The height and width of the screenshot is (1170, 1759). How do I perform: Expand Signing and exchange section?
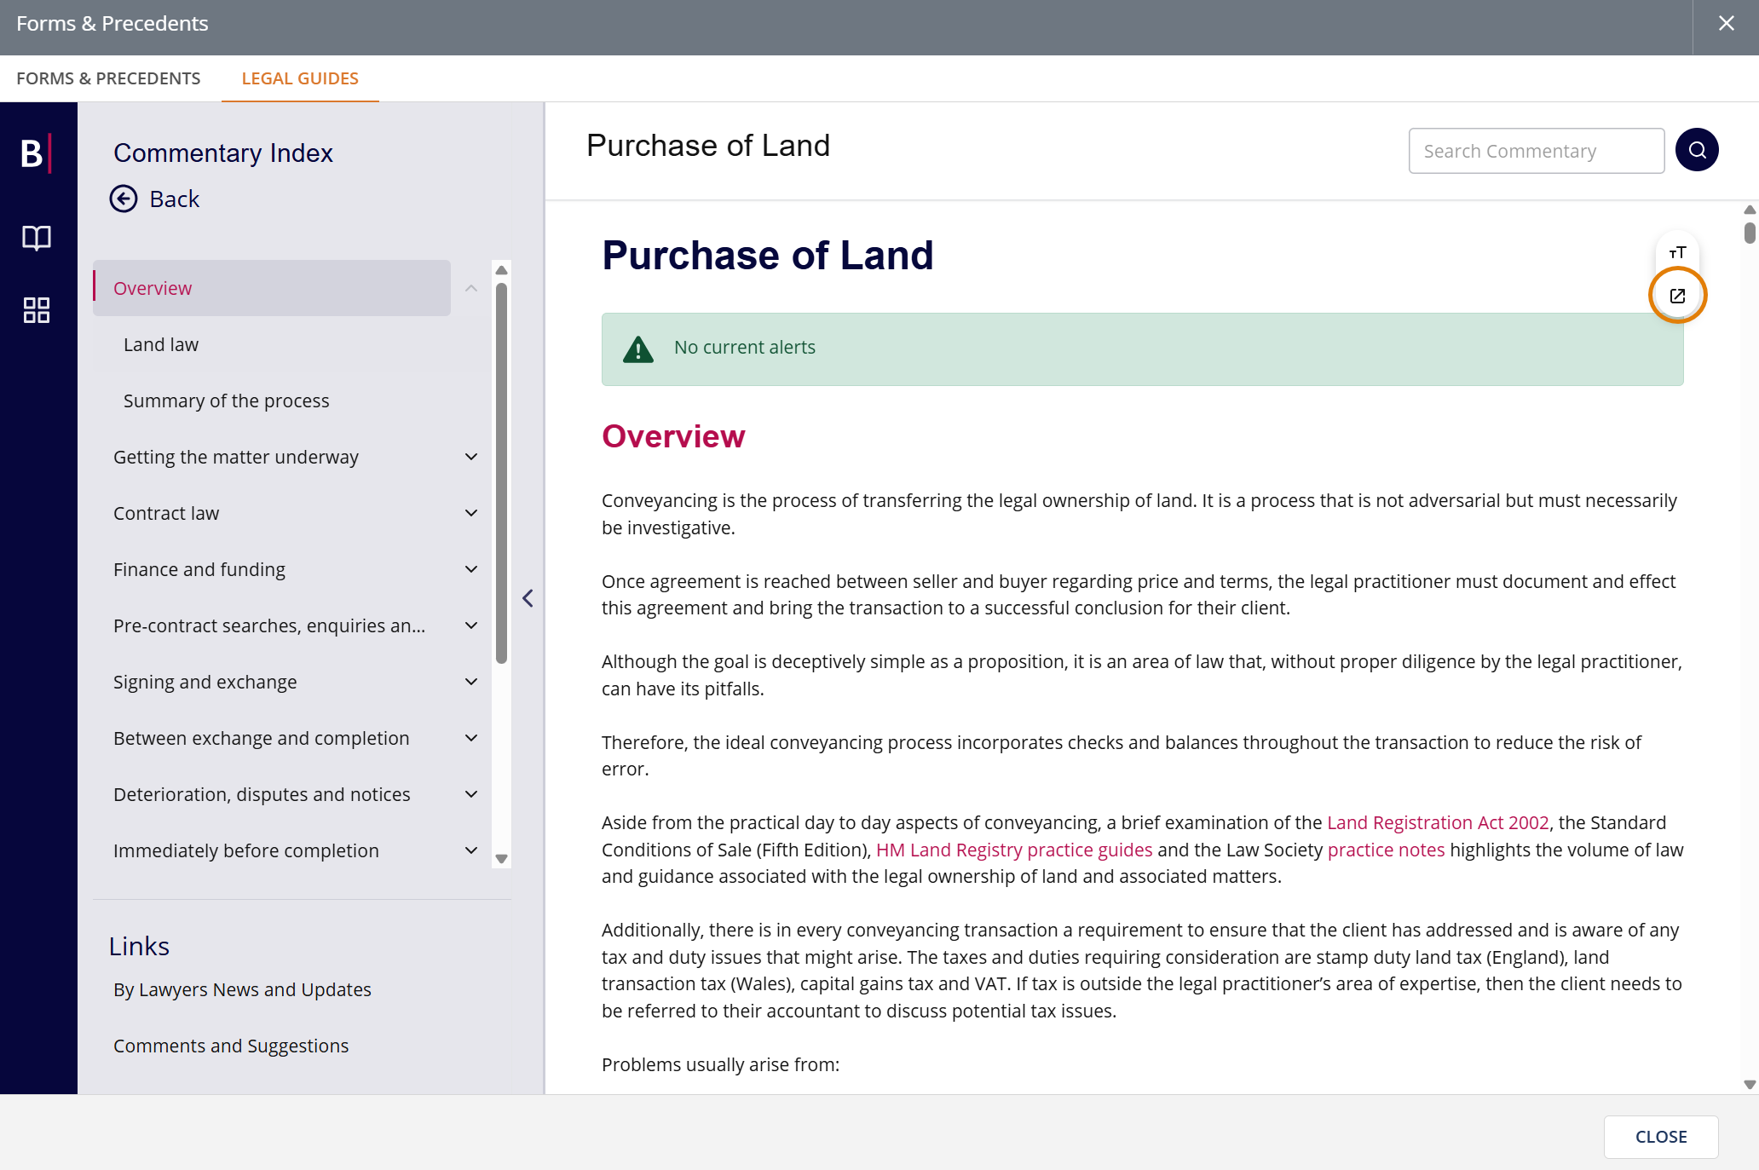471,682
